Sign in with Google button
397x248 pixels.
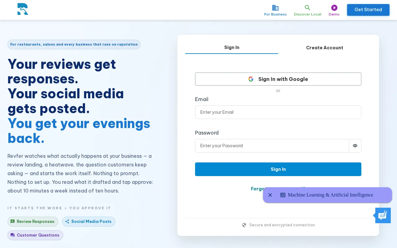tap(278, 79)
